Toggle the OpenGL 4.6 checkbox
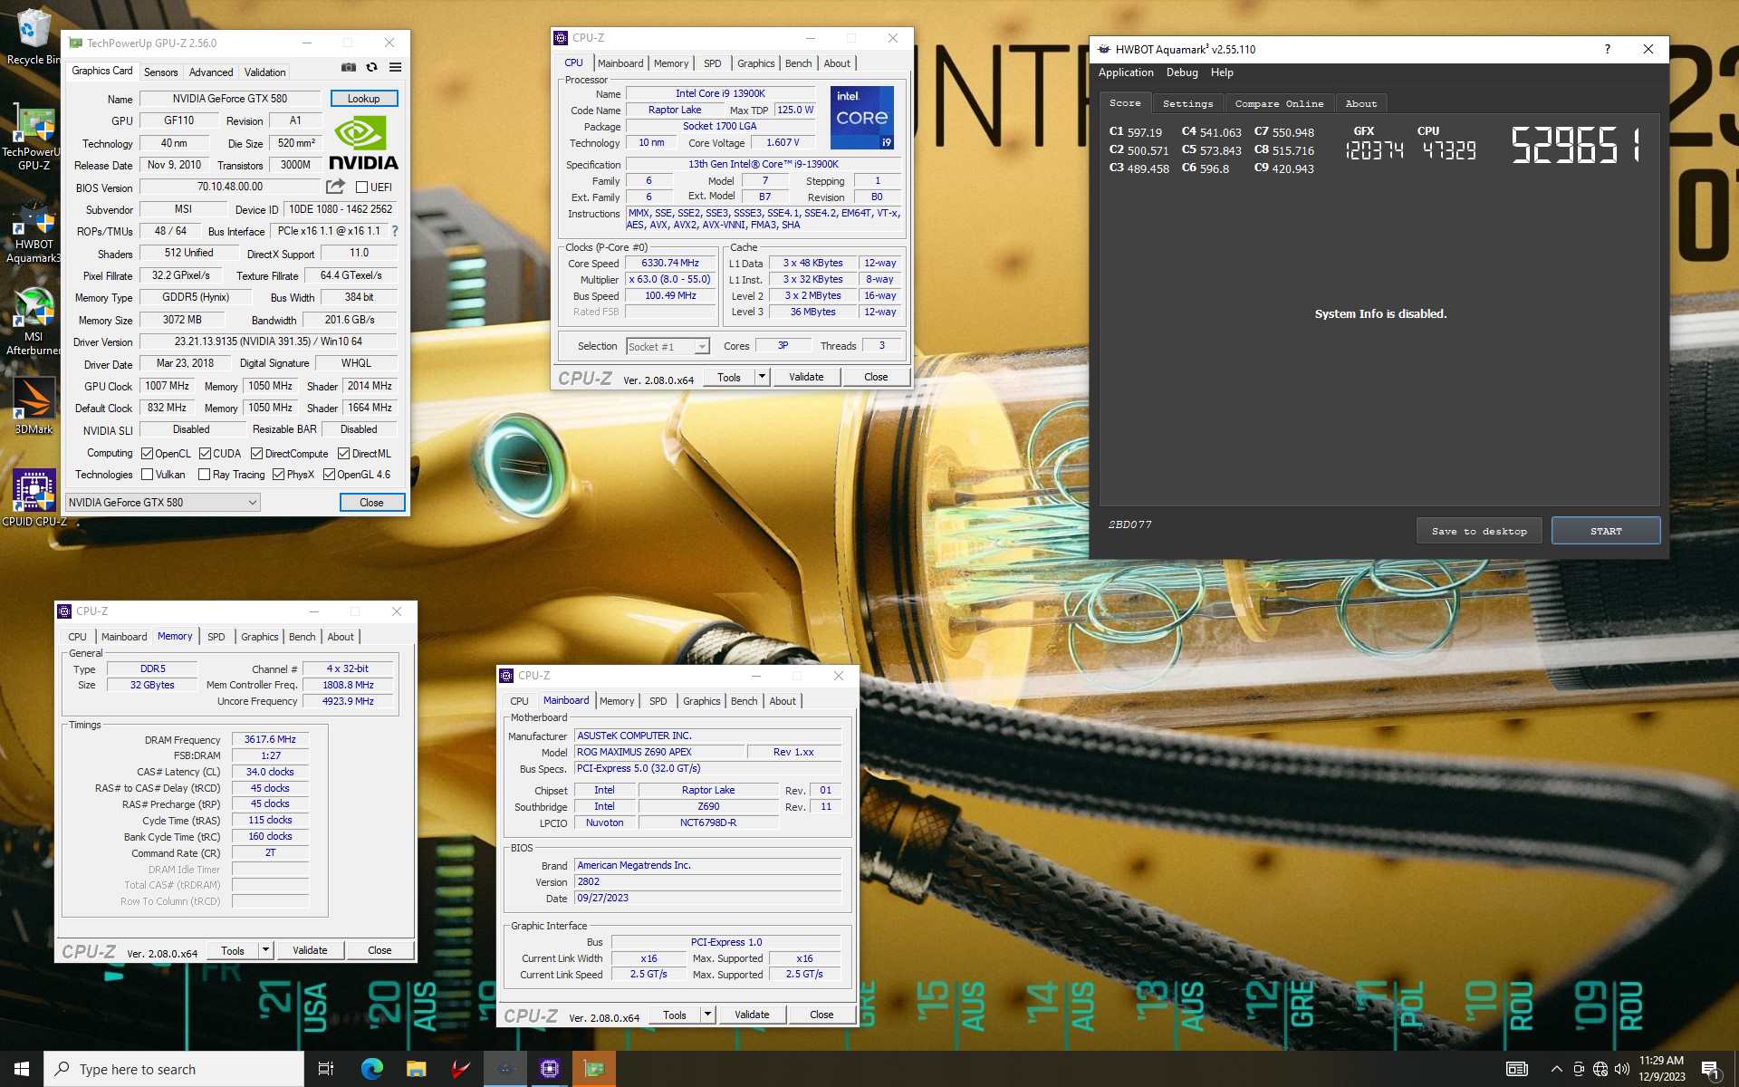The width and height of the screenshot is (1739, 1087). point(330,474)
